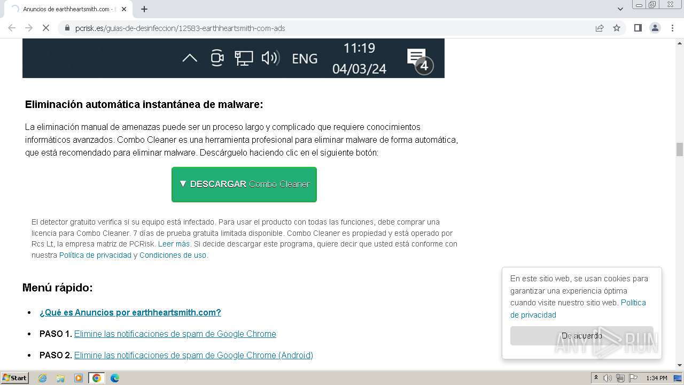Open the network icon in the tray
This screenshot has width=684, height=385.
click(x=620, y=378)
